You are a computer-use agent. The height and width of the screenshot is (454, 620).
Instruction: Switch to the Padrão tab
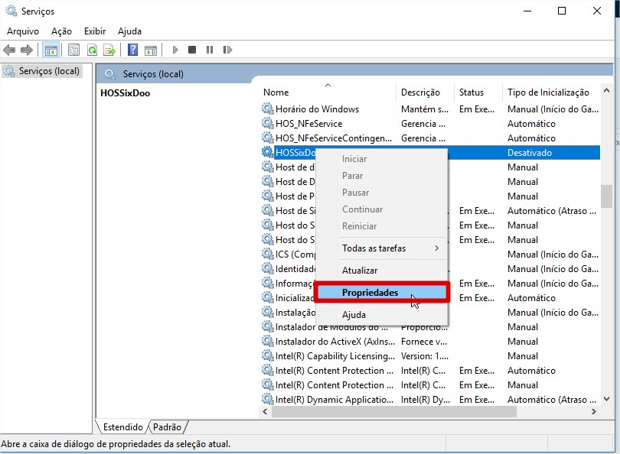click(x=167, y=427)
